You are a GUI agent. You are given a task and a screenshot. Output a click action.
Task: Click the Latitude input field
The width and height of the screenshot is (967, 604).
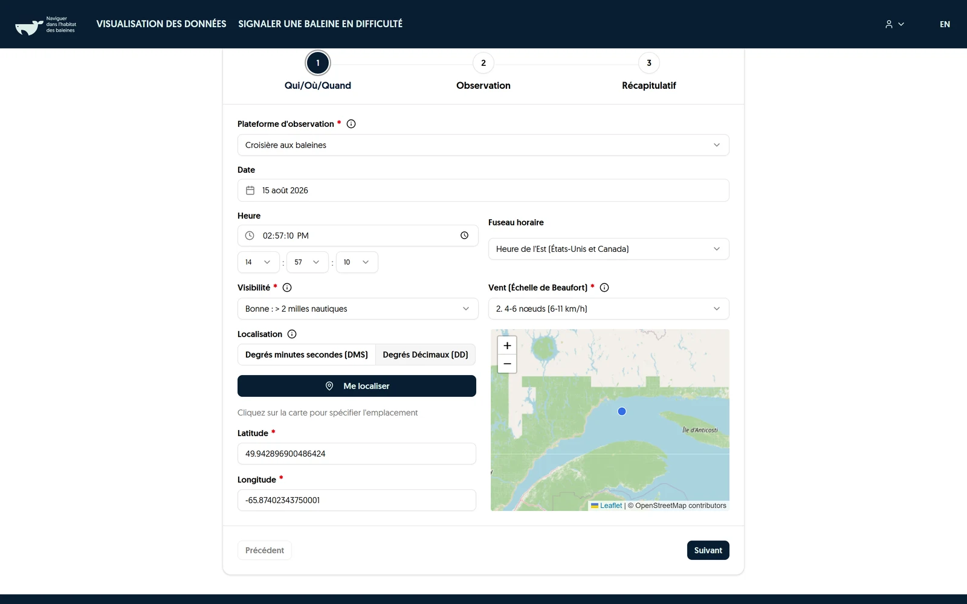[357, 454]
